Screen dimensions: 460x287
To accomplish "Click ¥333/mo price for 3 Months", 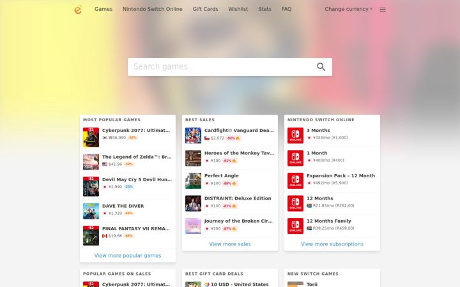I will pyautogui.click(x=330, y=138).
